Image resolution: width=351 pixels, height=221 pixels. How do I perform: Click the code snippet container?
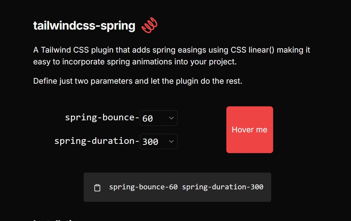pos(177,187)
